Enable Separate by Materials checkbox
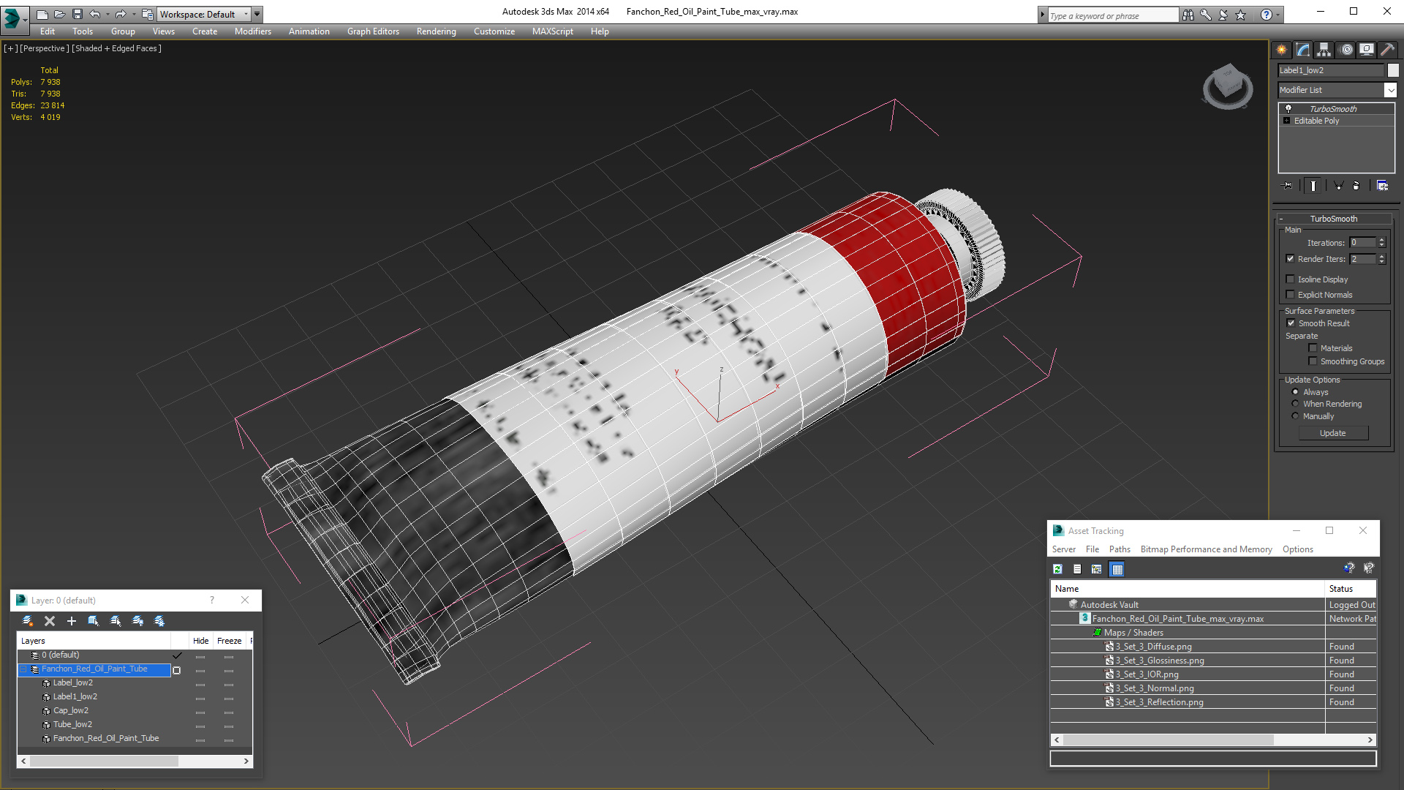Viewport: 1404px width, 790px height. point(1313,348)
